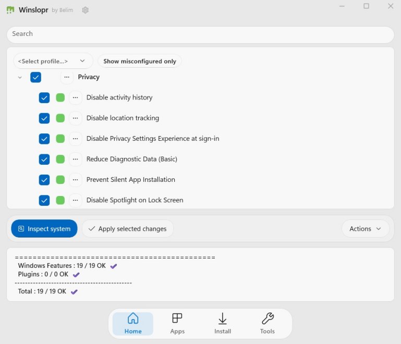Minimize the Winslopr window
401x344 pixels.
coord(342,6)
